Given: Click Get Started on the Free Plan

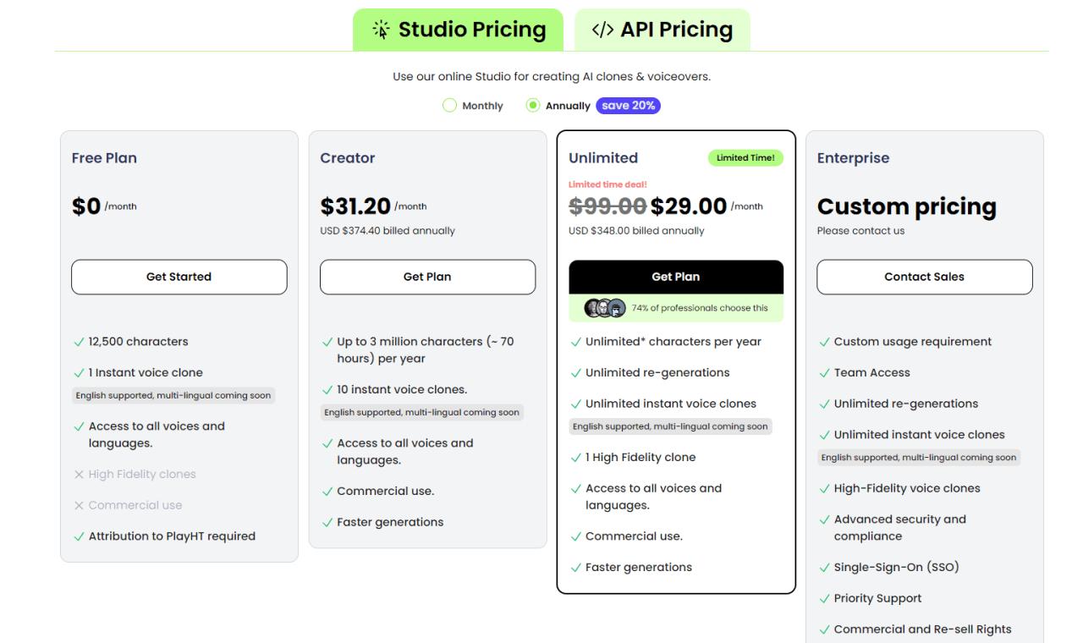Looking at the screenshot, I should coord(179,277).
